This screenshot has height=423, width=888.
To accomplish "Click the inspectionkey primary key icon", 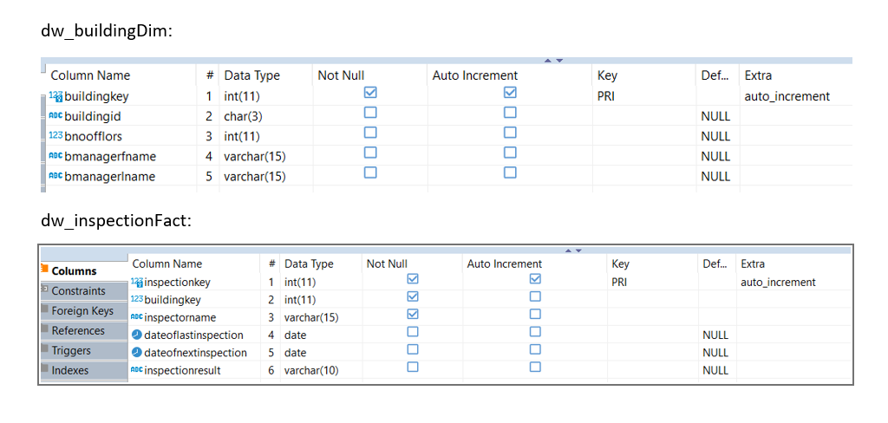I will point(137,282).
